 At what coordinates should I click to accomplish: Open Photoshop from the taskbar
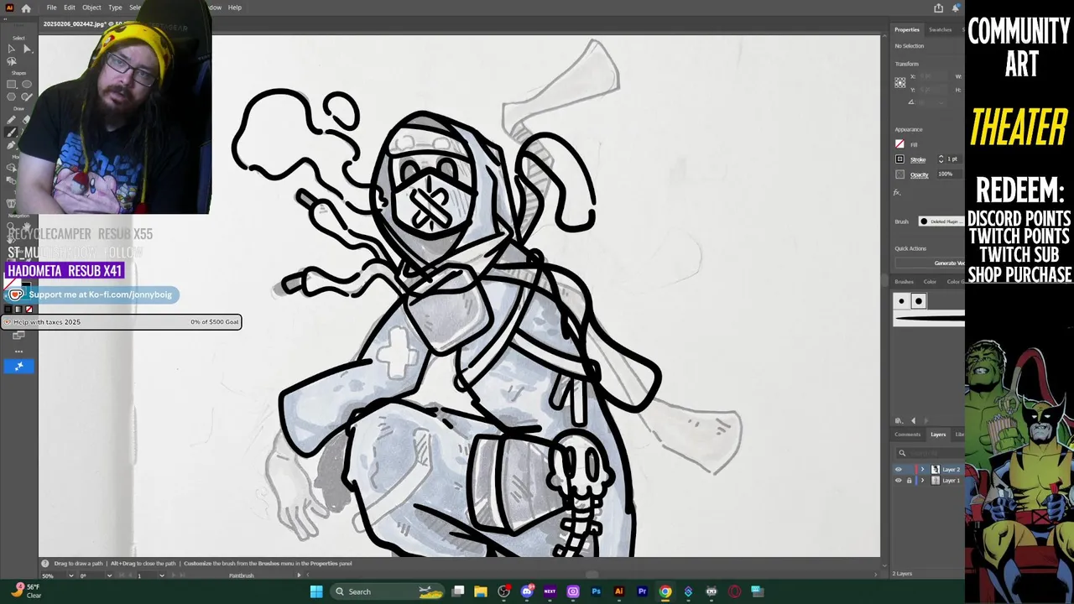coord(596,591)
